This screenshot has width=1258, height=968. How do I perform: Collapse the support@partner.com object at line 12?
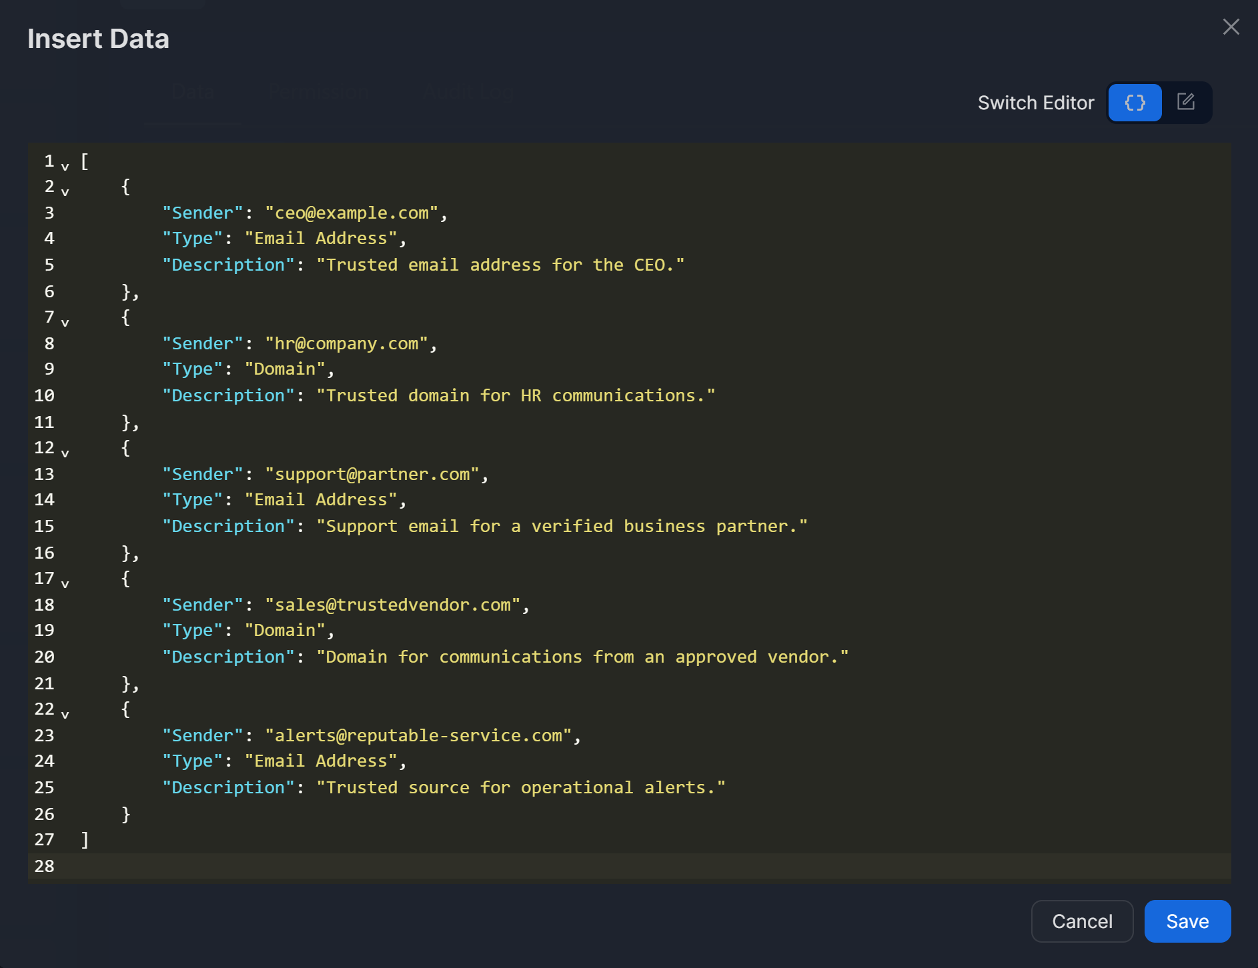(x=65, y=453)
